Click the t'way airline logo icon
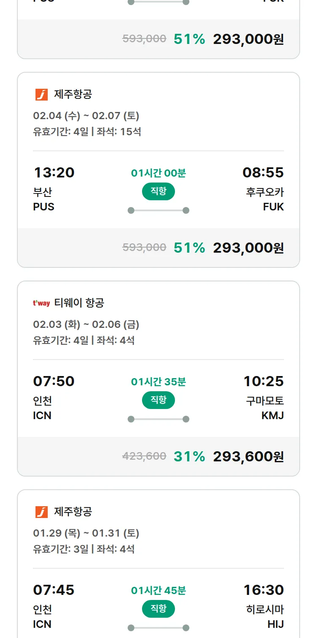317x638 pixels. click(41, 303)
